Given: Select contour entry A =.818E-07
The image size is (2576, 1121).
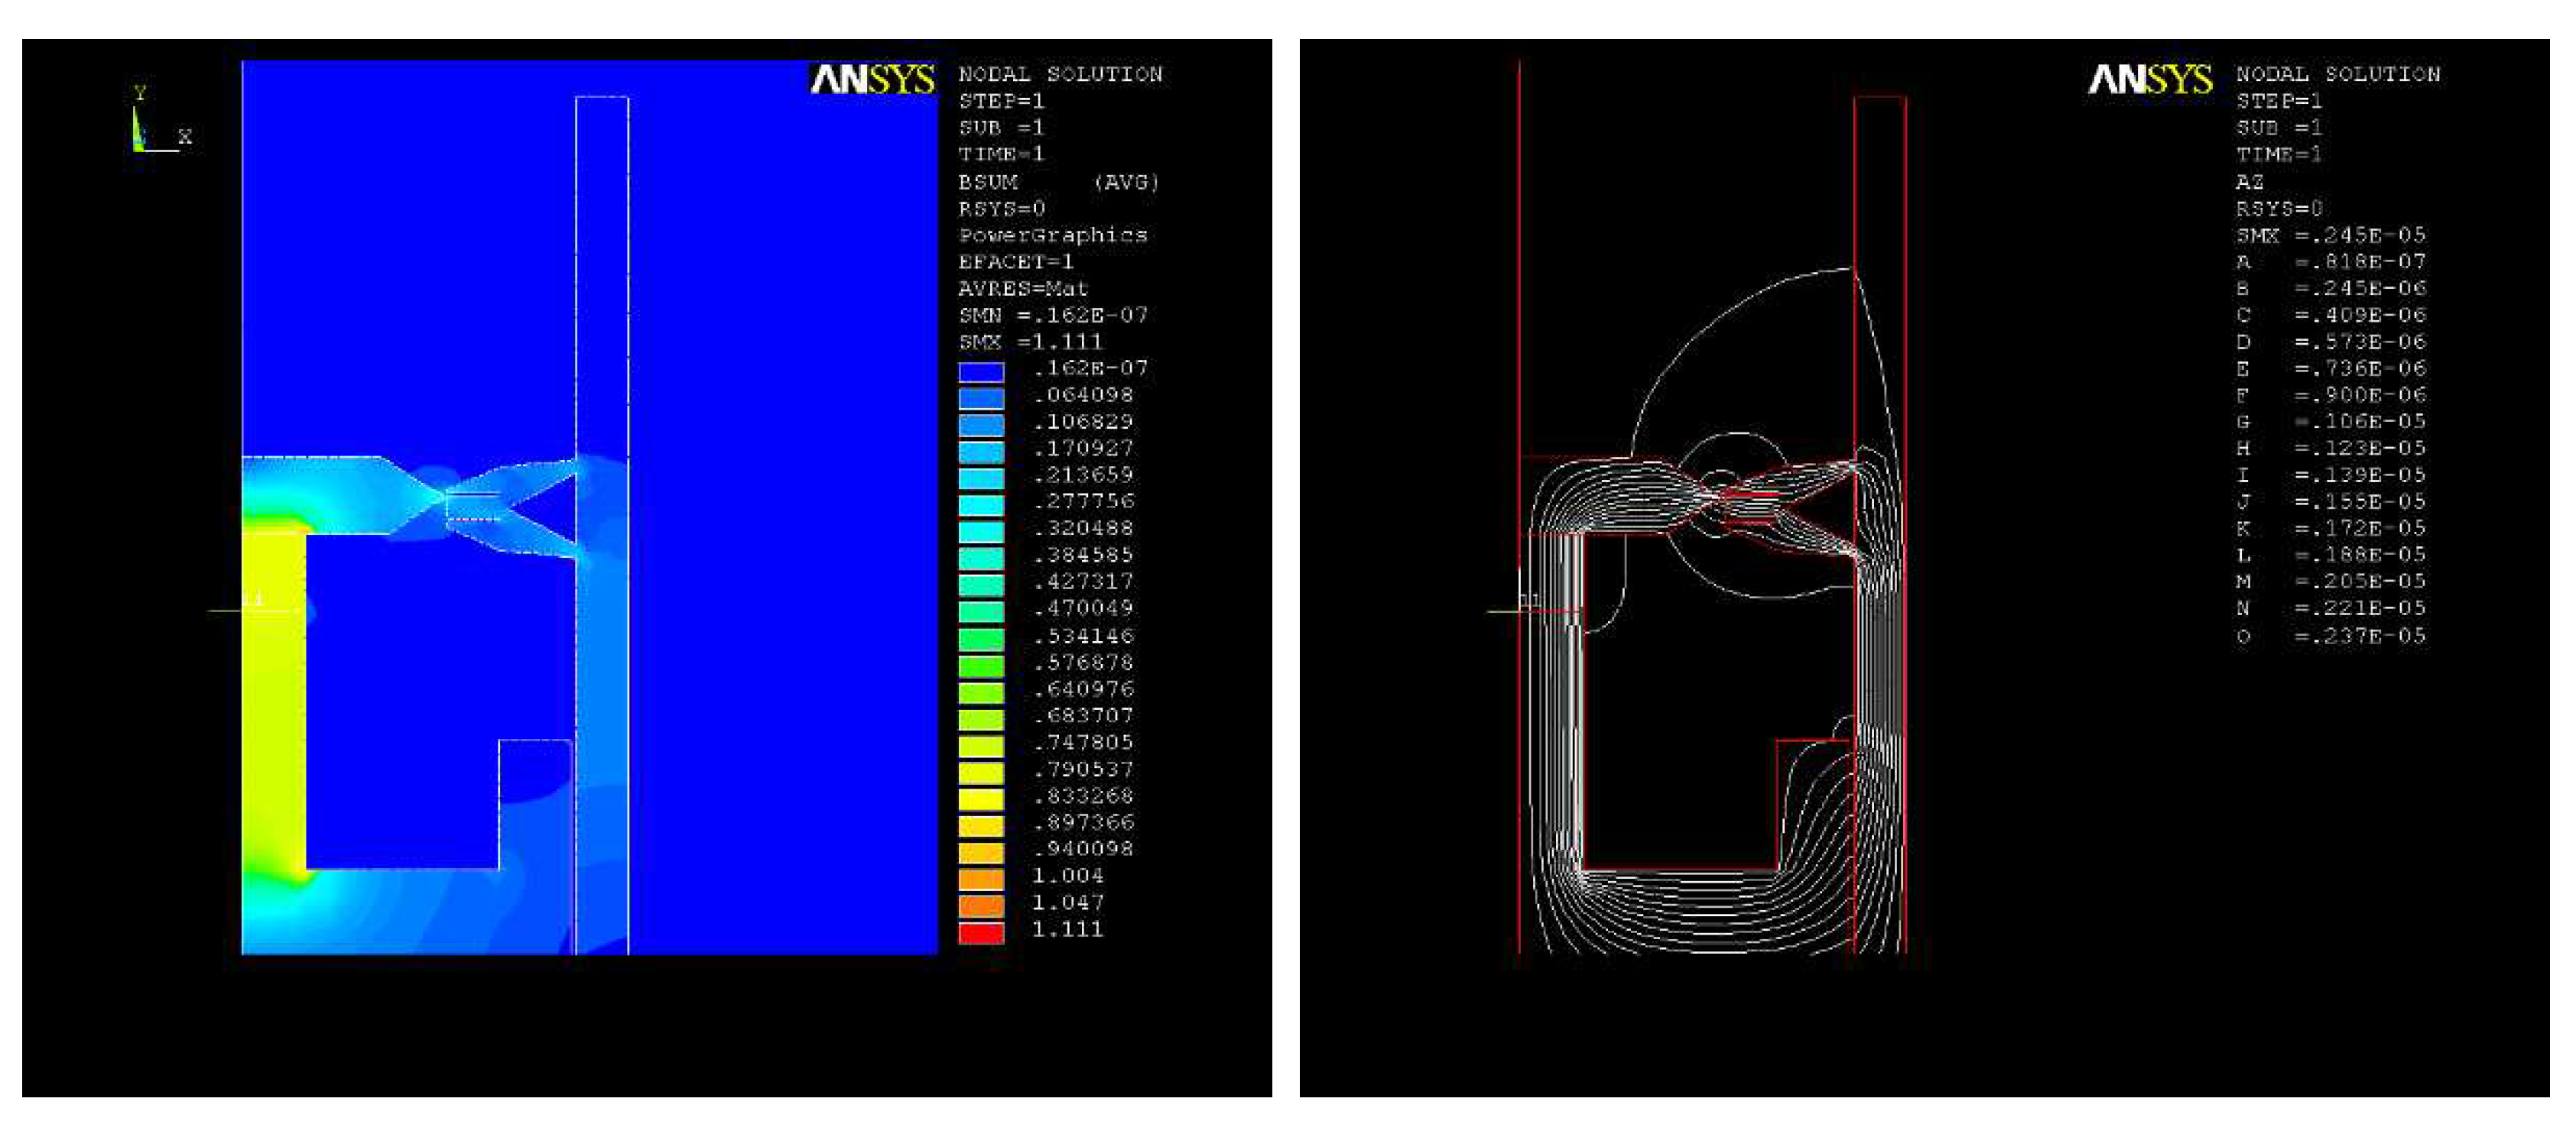Looking at the screenshot, I should click(x=2330, y=262).
